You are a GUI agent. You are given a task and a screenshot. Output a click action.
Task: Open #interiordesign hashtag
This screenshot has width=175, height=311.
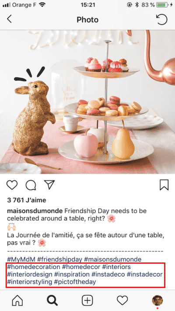tap(30, 274)
